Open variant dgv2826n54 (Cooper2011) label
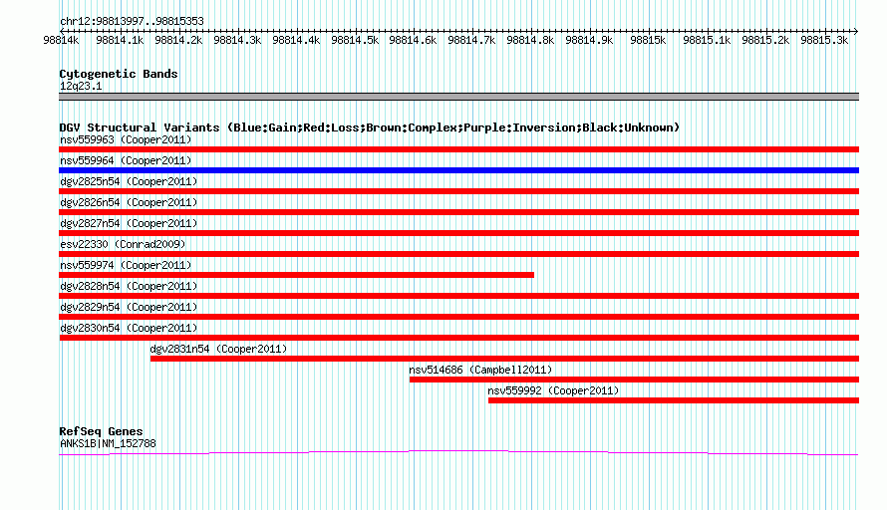The height and width of the screenshot is (510, 887). (x=129, y=202)
